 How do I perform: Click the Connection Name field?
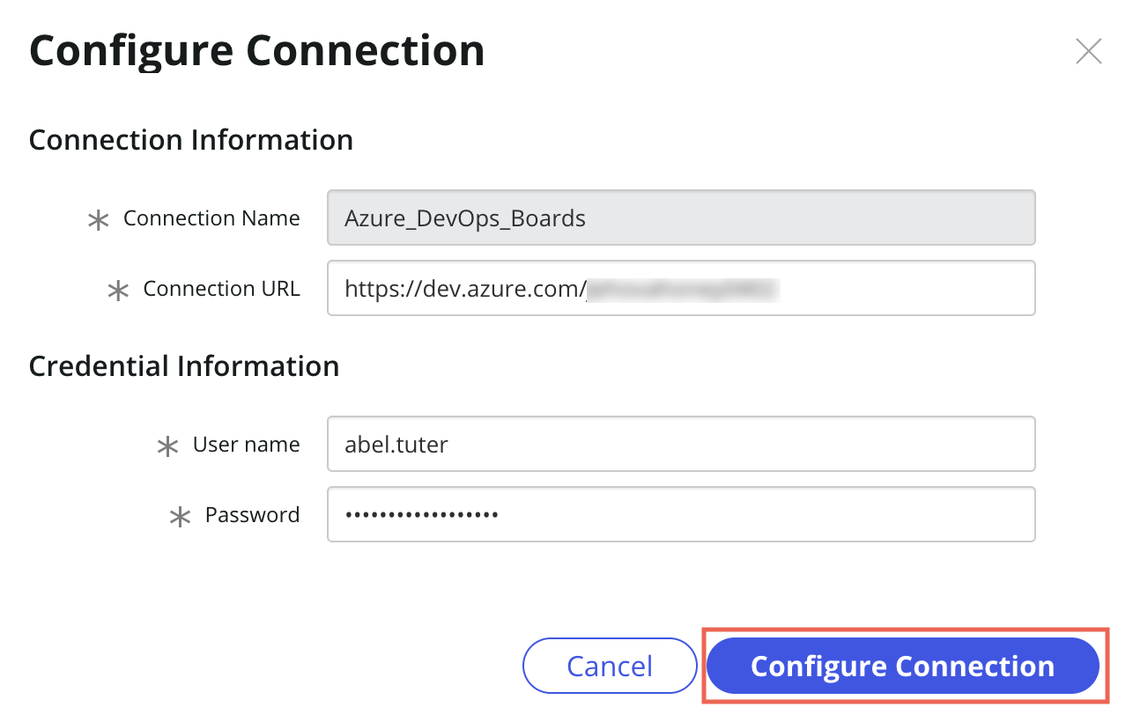click(681, 217)
